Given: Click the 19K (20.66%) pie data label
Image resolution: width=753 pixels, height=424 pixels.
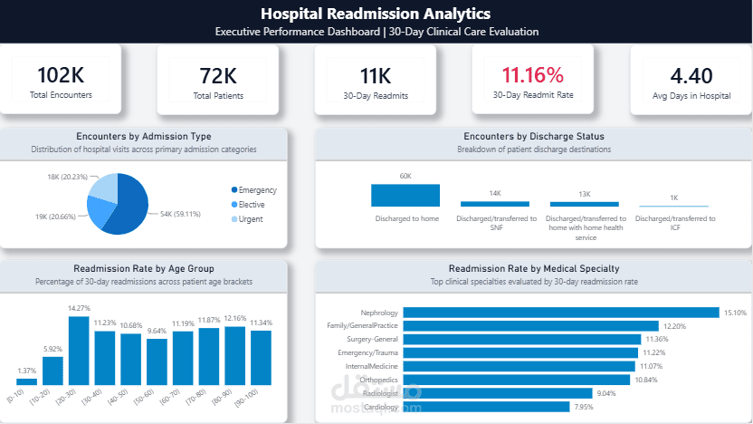Looking at the screenshot, I should 56,217.
